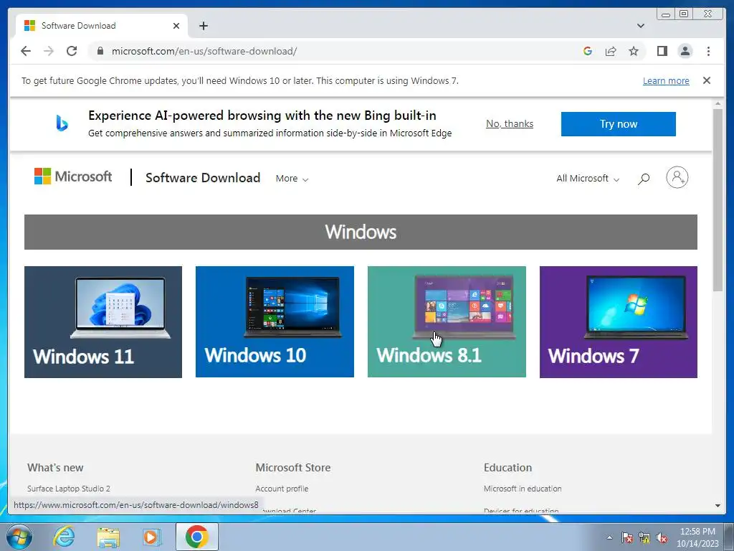Open the Microsoft logo homepage link

point(73,176)
